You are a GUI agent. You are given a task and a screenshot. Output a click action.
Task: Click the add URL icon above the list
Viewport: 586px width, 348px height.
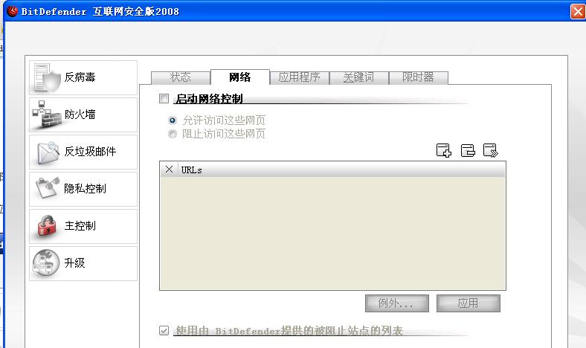click(x=444, y=150)
